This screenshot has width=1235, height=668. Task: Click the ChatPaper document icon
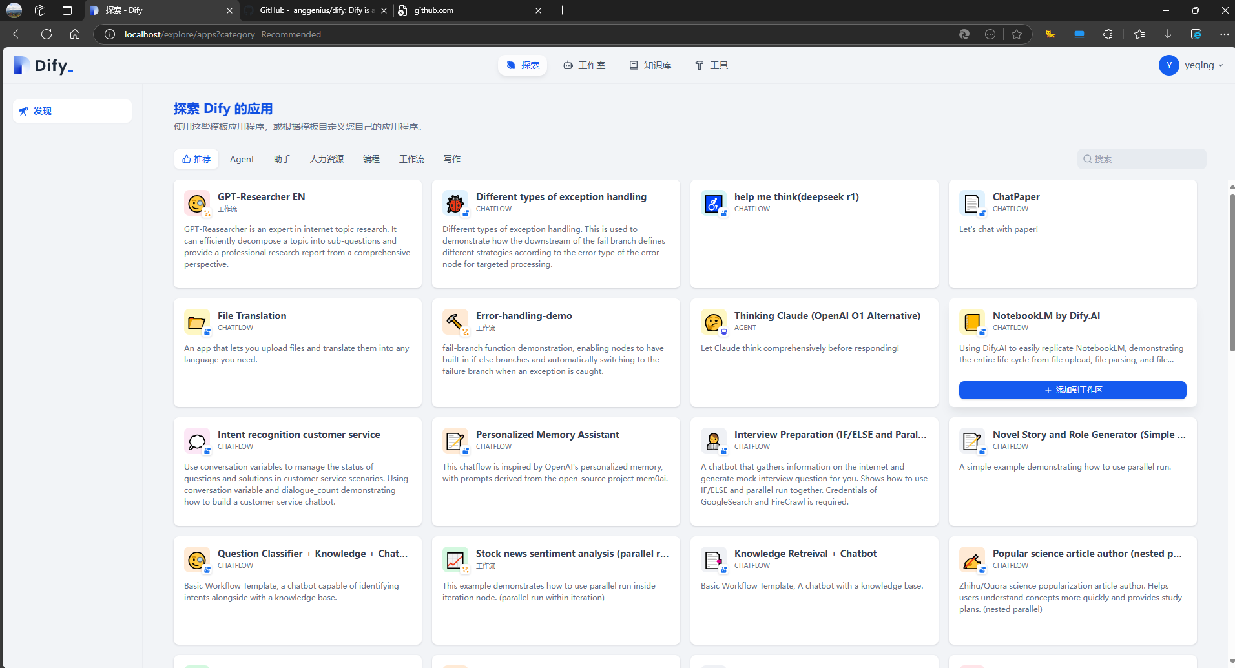[972, 203]
